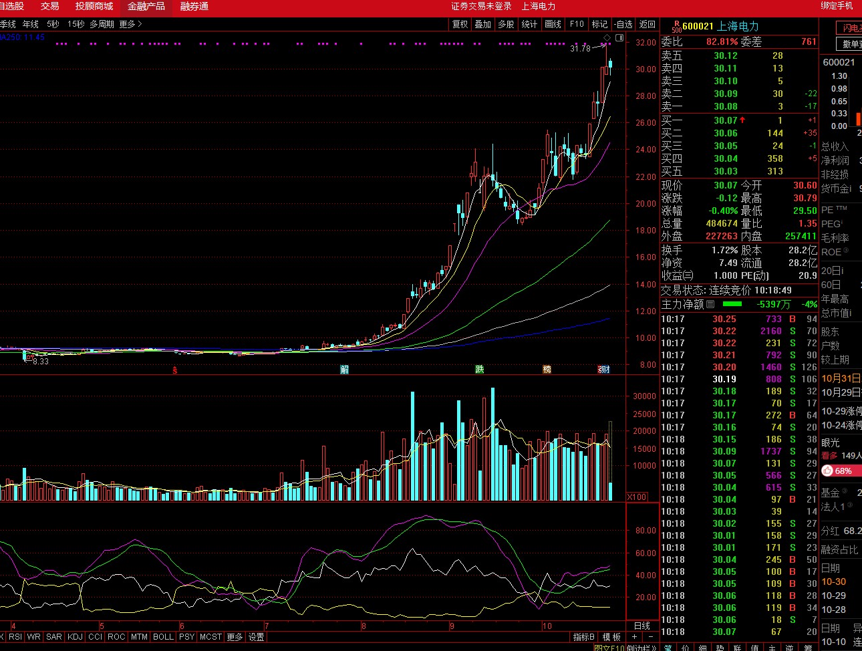Image resolution: width=862 pixels, height=651 pixels.
Task: Click the 买五 30.03 order row
Action: tap(739, 171)
